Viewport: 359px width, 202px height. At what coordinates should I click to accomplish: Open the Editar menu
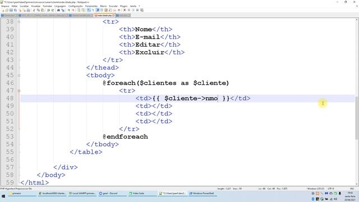click(x=15, y=6)
